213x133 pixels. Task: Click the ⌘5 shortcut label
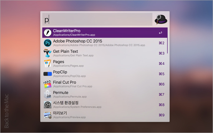162,74
